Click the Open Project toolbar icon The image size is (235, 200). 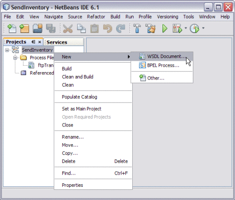[37, 28]
